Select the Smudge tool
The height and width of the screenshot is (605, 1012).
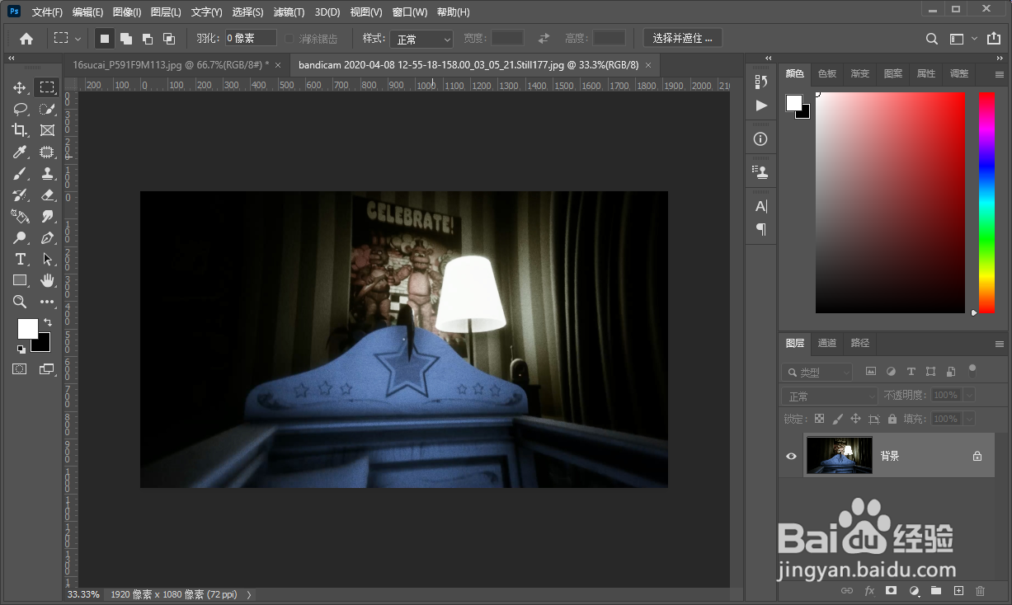coord(47,216)
